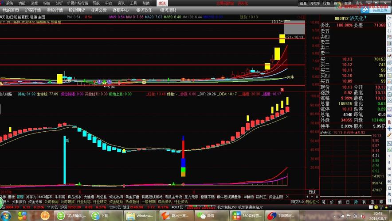
Task: Select the 稳赚不赔 indicator tab
Action: 208,197
